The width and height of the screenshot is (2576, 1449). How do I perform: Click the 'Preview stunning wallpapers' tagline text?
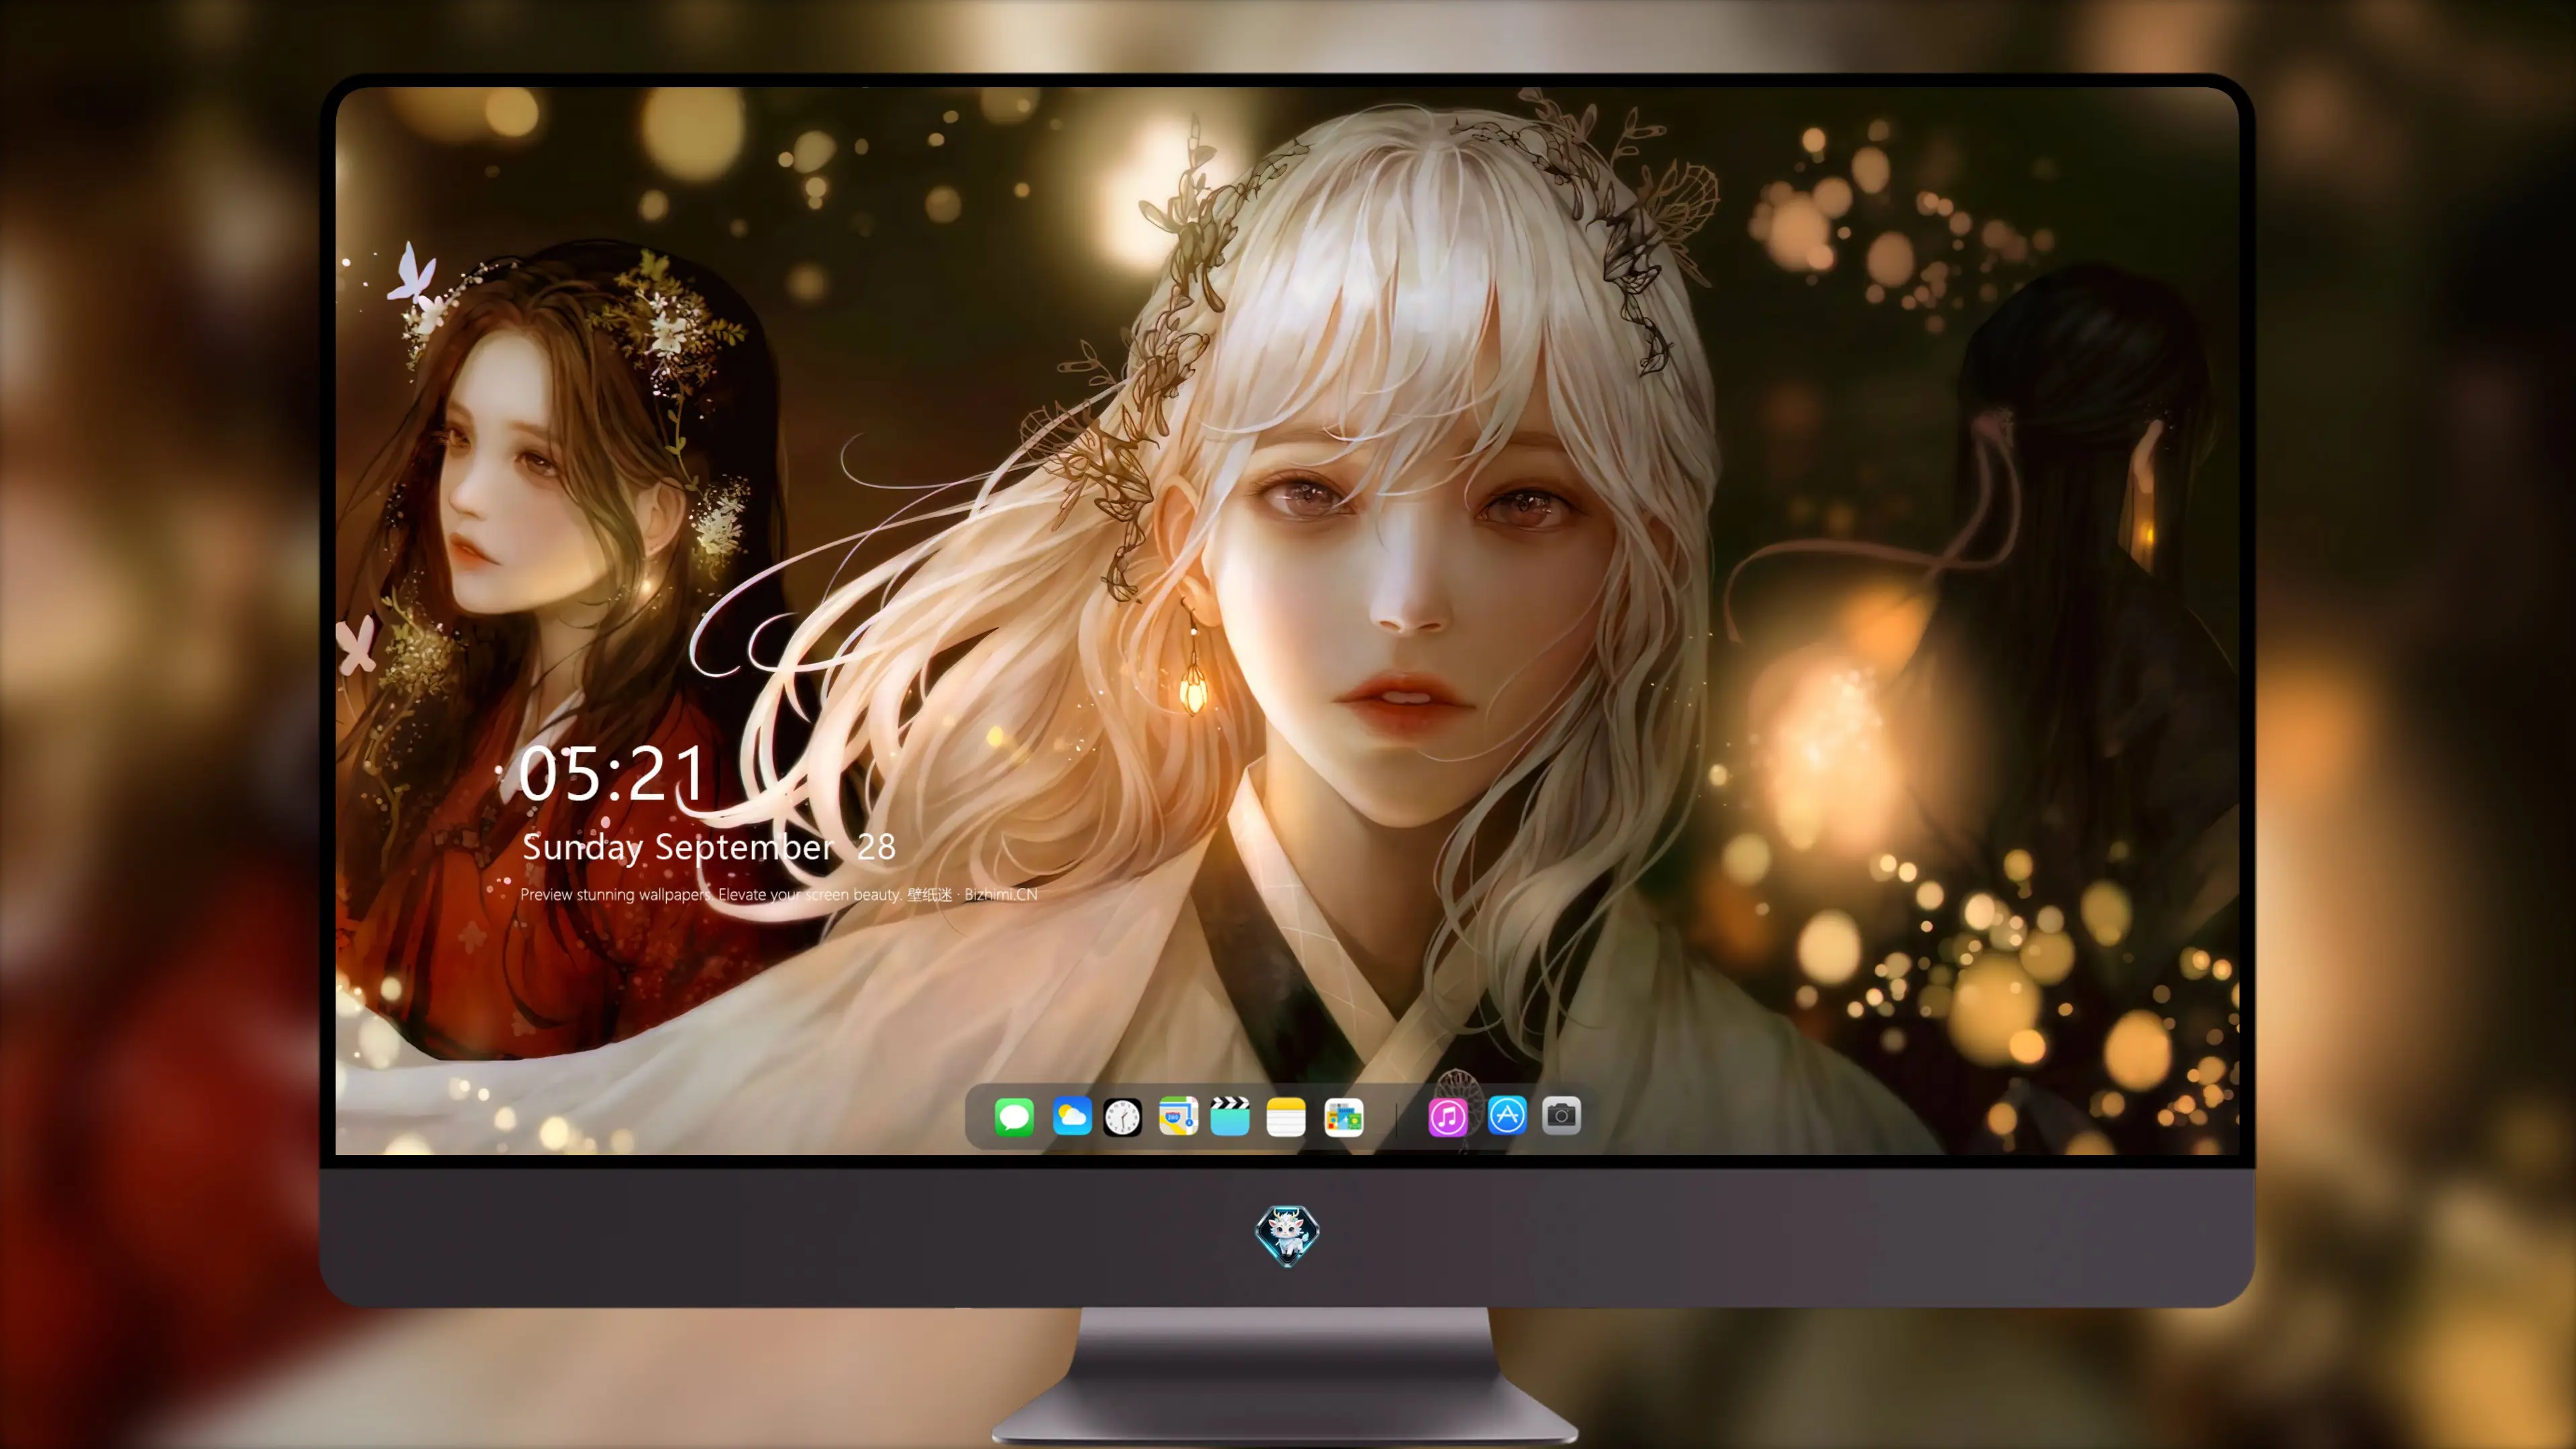tap(779, 894)
